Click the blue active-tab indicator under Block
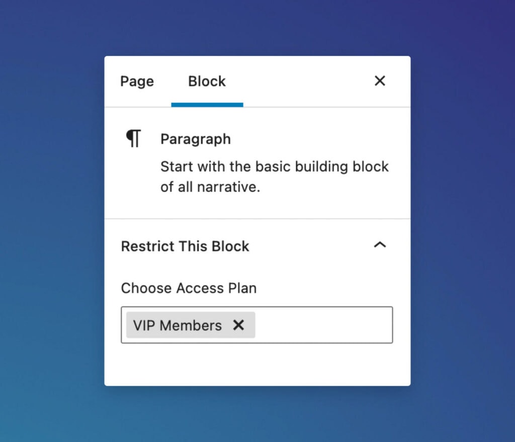 coord(207,104)
